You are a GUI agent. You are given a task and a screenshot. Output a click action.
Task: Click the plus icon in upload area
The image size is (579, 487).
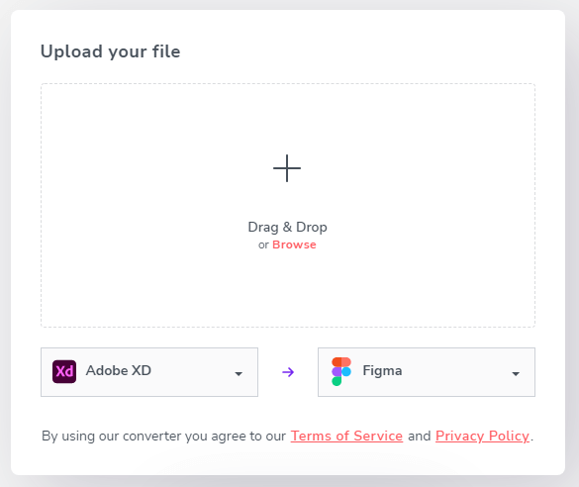point(287,168)
